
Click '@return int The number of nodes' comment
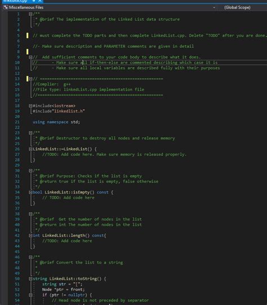91,225
